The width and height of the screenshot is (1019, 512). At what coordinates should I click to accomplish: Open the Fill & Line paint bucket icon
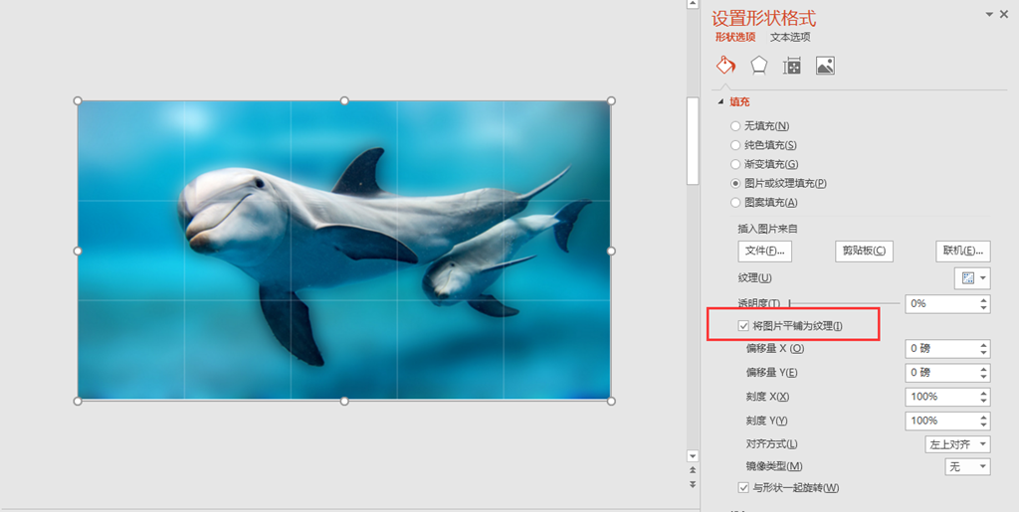(725, 66)
